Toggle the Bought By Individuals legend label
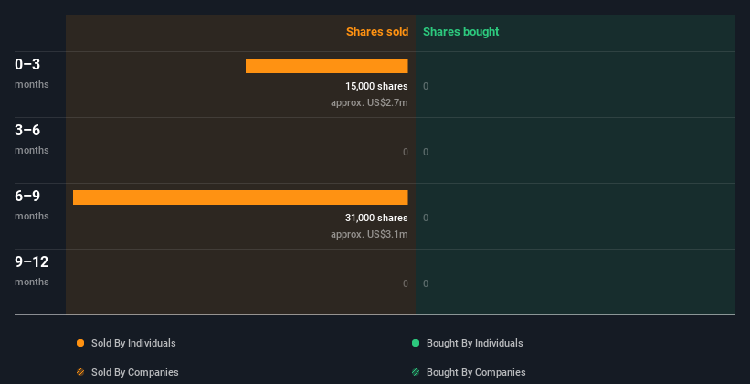Image resolution: width=750 pixels, height=384 pixels. (x=474, y=343)
